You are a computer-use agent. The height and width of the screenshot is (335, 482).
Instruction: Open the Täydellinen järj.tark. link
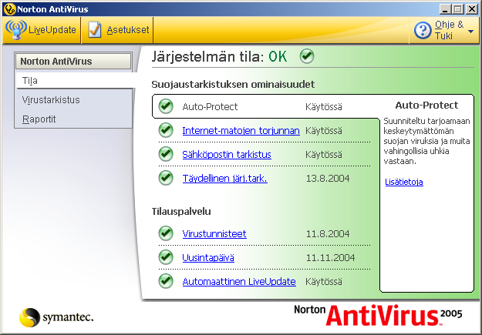(x=225, y=179)
